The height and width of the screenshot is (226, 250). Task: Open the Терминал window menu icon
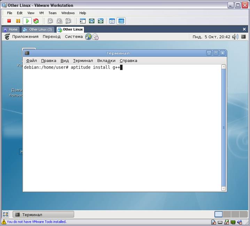tap(27, 53)
